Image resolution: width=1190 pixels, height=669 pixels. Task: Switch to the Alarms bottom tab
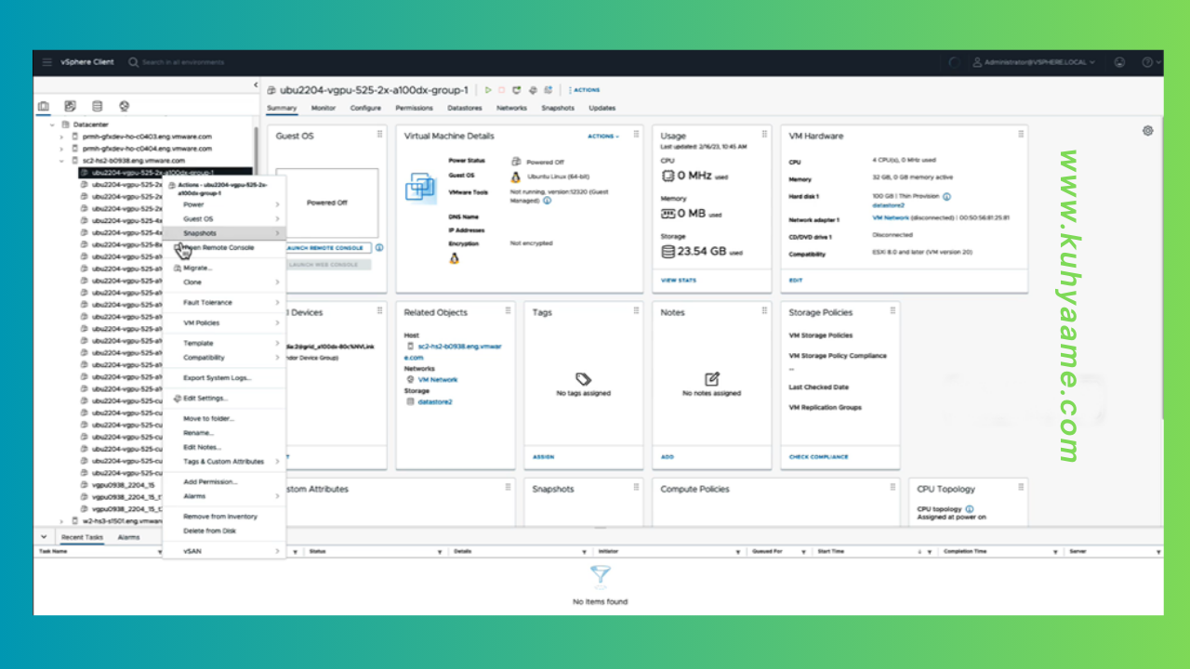(x=128, y=537)
